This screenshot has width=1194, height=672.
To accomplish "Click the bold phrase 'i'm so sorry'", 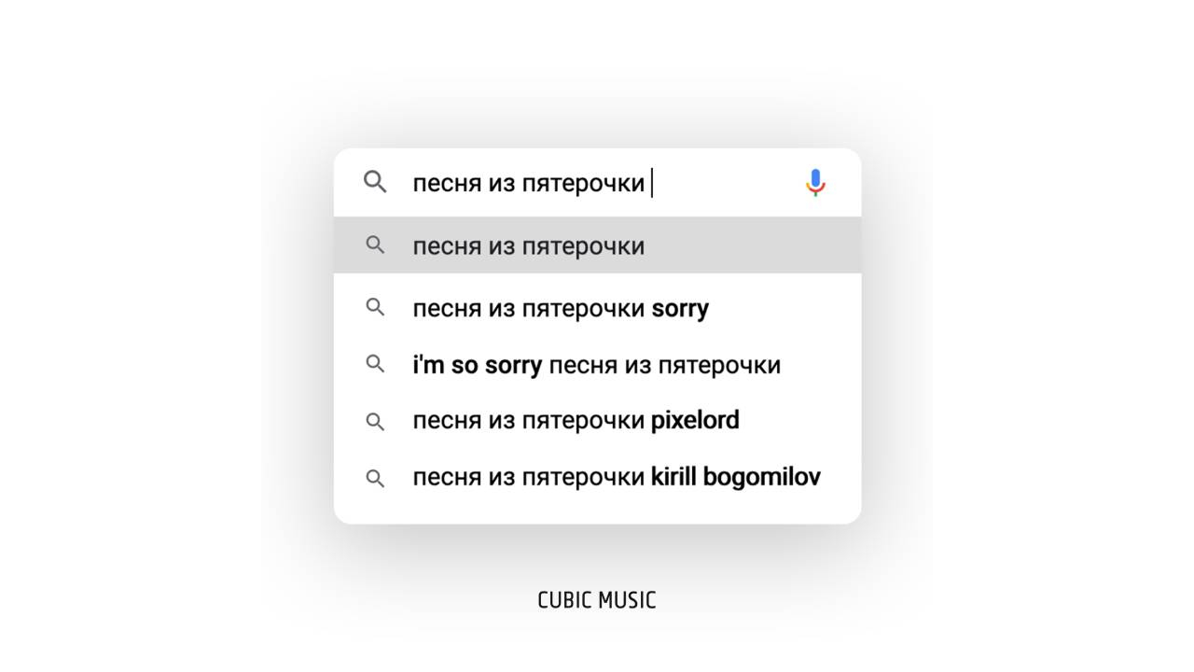I will pos(477,365).
